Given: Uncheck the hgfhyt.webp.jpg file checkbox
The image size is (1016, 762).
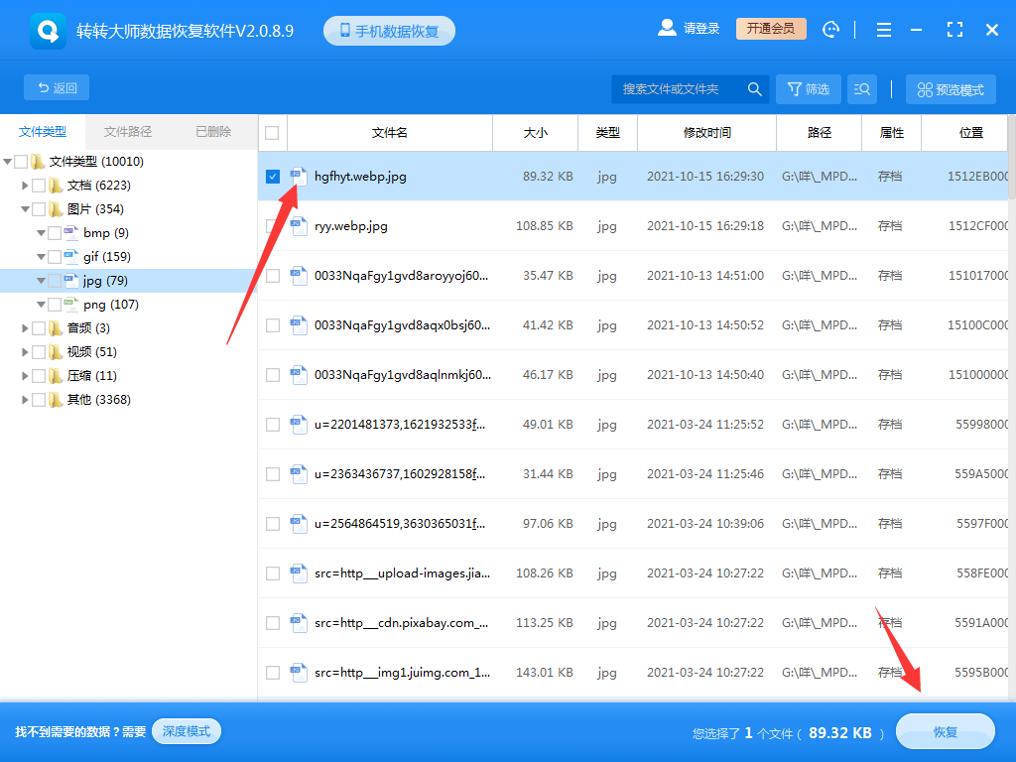Looking at the screenshot, I should [272, 177].
